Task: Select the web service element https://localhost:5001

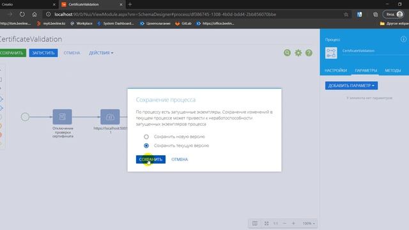Action: [110, 116]
